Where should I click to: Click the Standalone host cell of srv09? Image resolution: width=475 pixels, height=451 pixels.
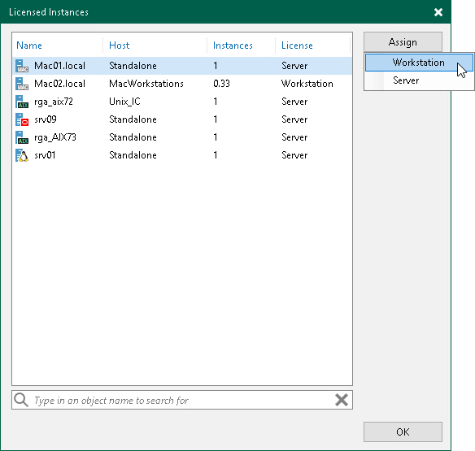click(x=133, y=119)
